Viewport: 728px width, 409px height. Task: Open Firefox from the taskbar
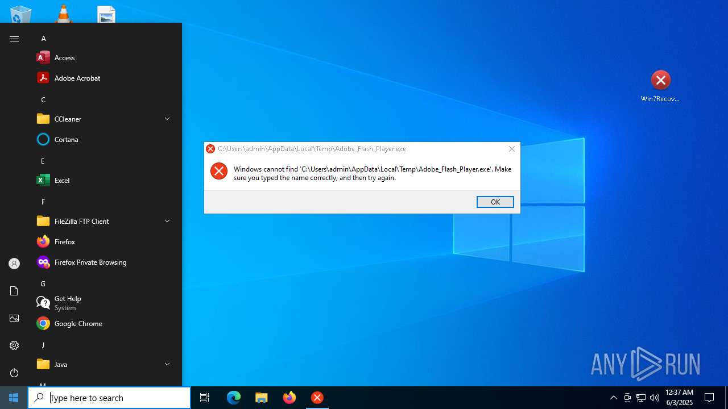pos(289,398)
